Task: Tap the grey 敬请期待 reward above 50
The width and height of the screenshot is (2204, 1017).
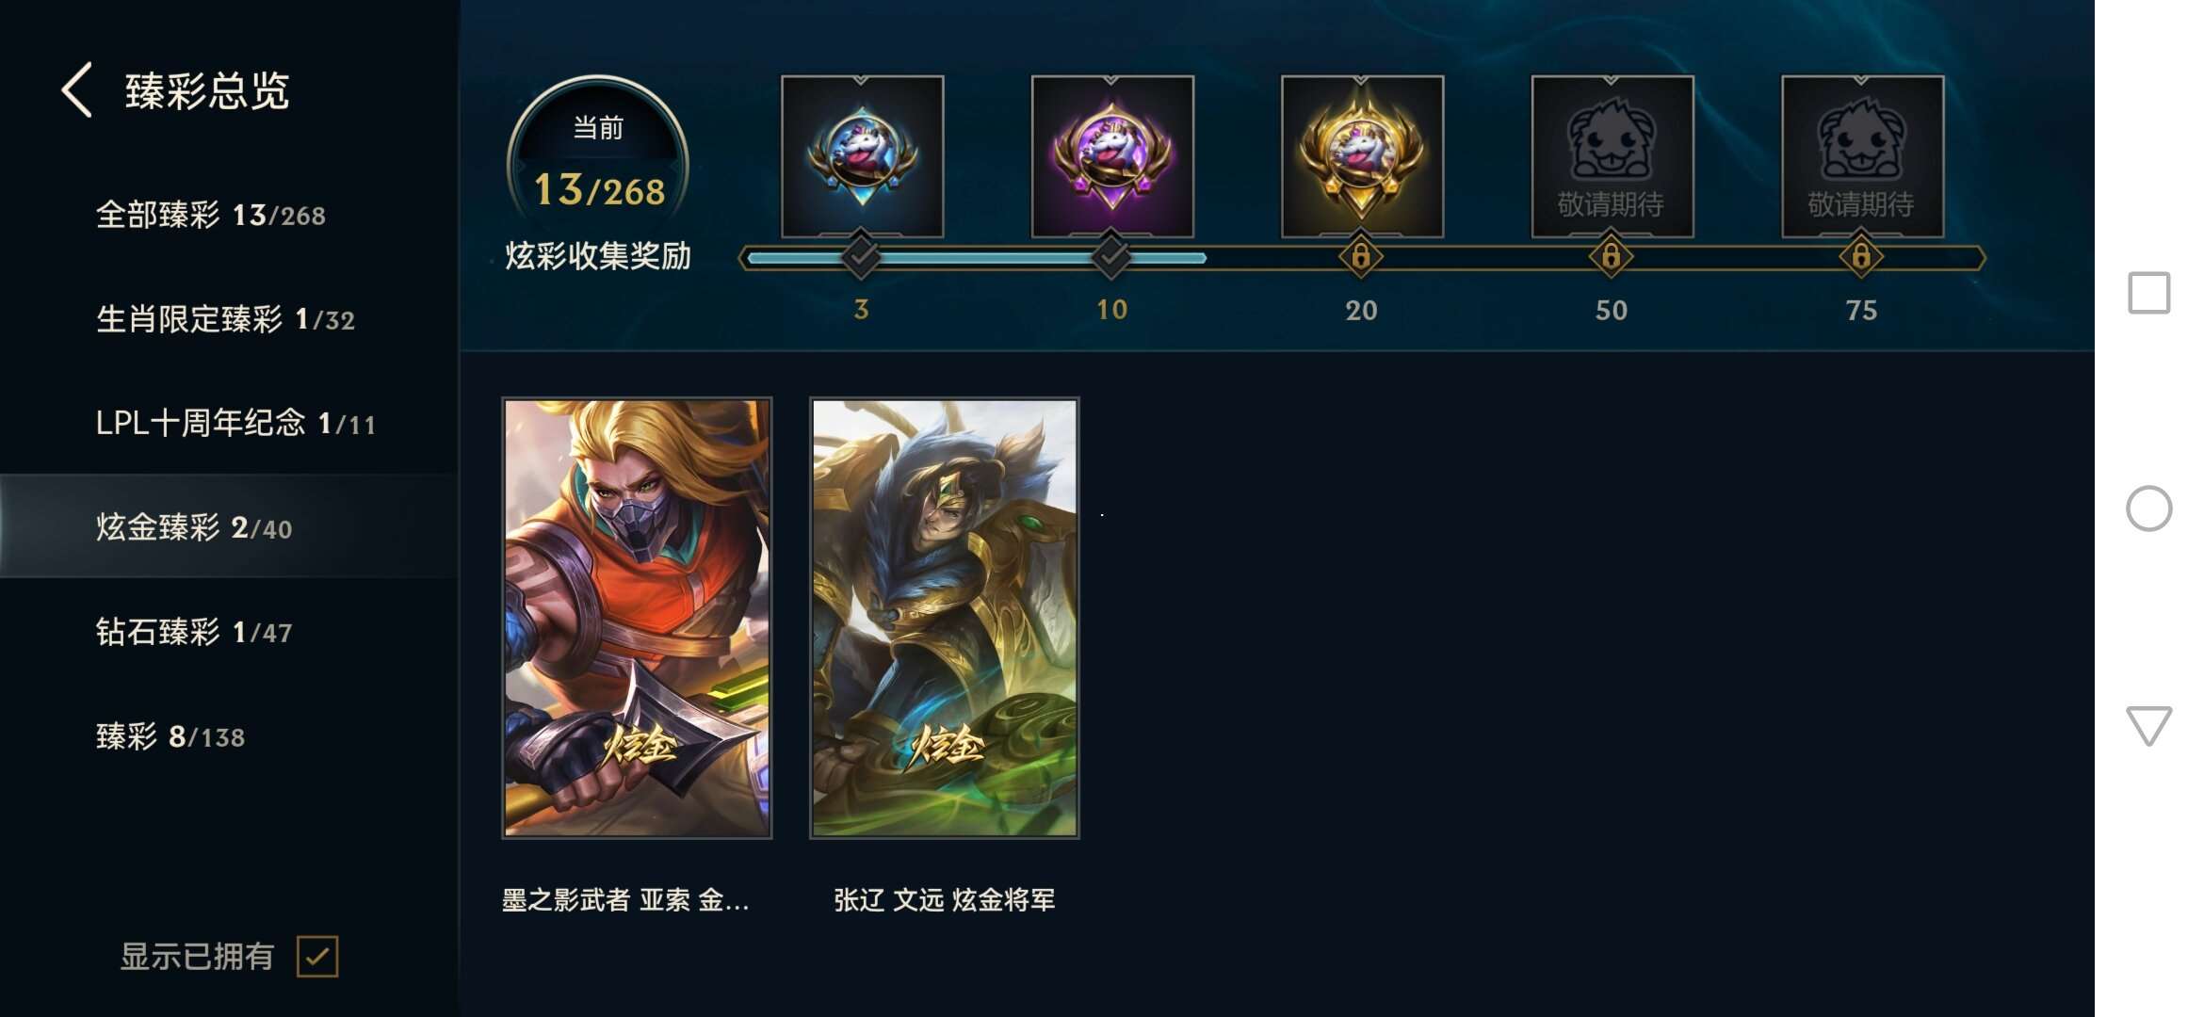Action: tap(1612, 156)
